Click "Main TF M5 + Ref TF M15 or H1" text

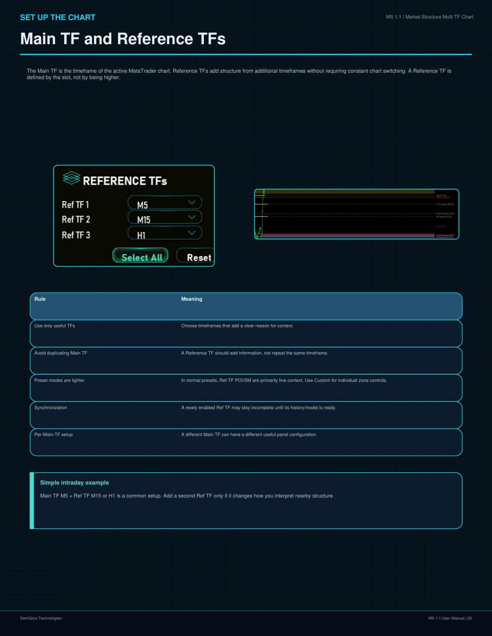[x=187, y=496]
